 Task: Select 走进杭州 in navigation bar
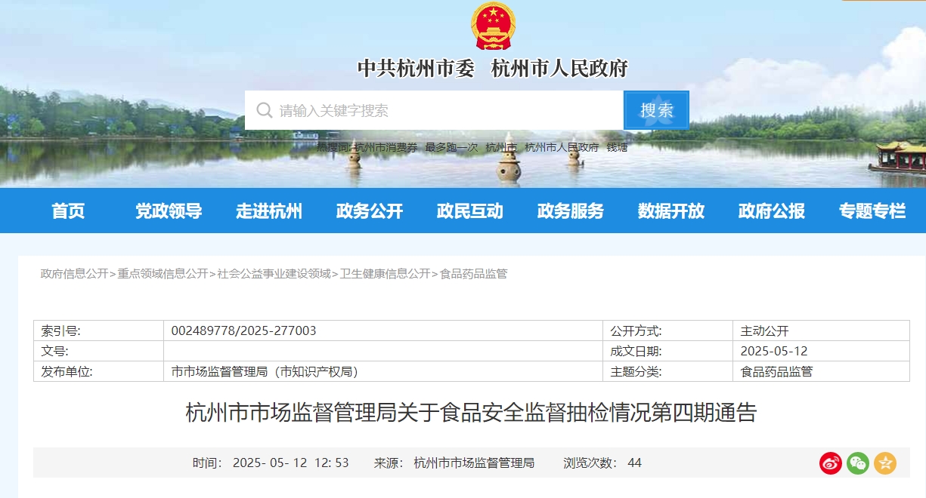pyautogui.click(x=269, y=211)
